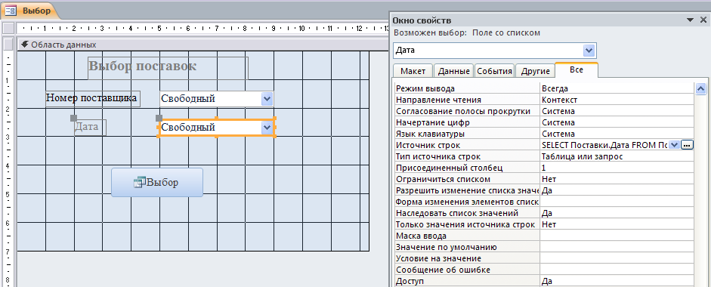This screenshot has width=711, height=287.
Task: Click the form icon in Выбор tab
Action: click(11, 11)
